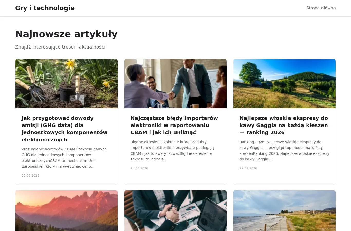
Task: Open the pink sunset mountains thumbnail
Action: point(67,211)
